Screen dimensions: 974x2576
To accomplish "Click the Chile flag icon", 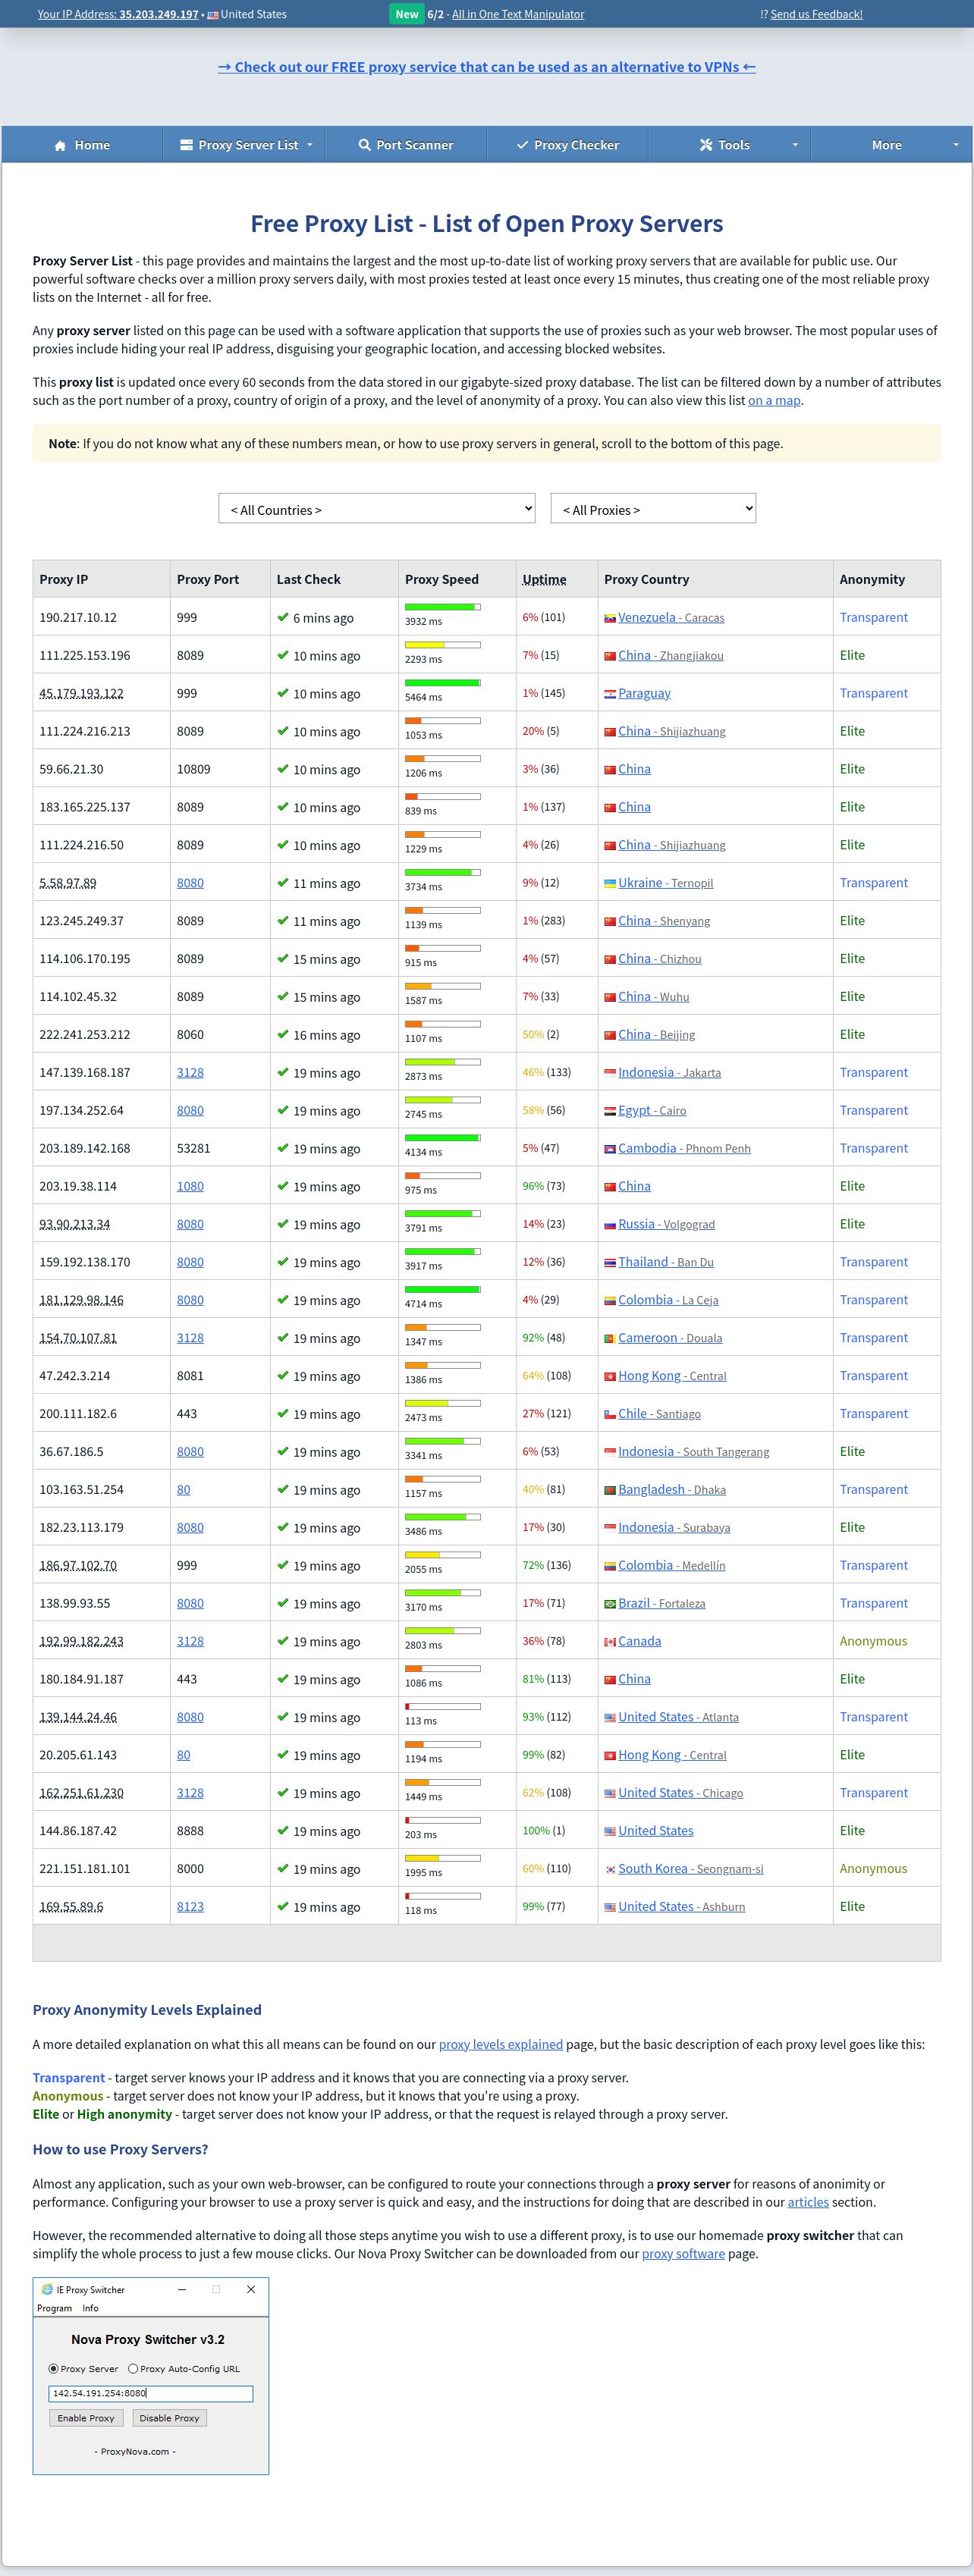I will click(x=610, y=1415).
